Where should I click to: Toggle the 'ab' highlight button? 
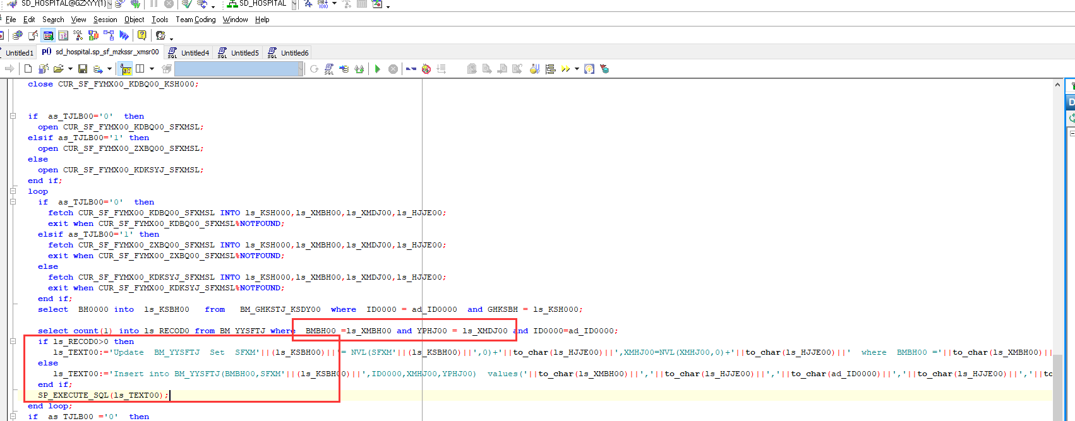tap(125, 69)
